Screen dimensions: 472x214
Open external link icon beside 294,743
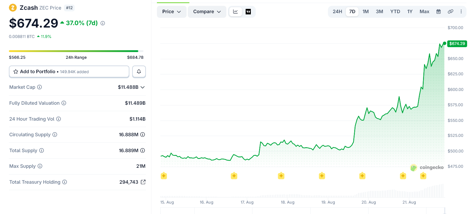pos(143,182)
